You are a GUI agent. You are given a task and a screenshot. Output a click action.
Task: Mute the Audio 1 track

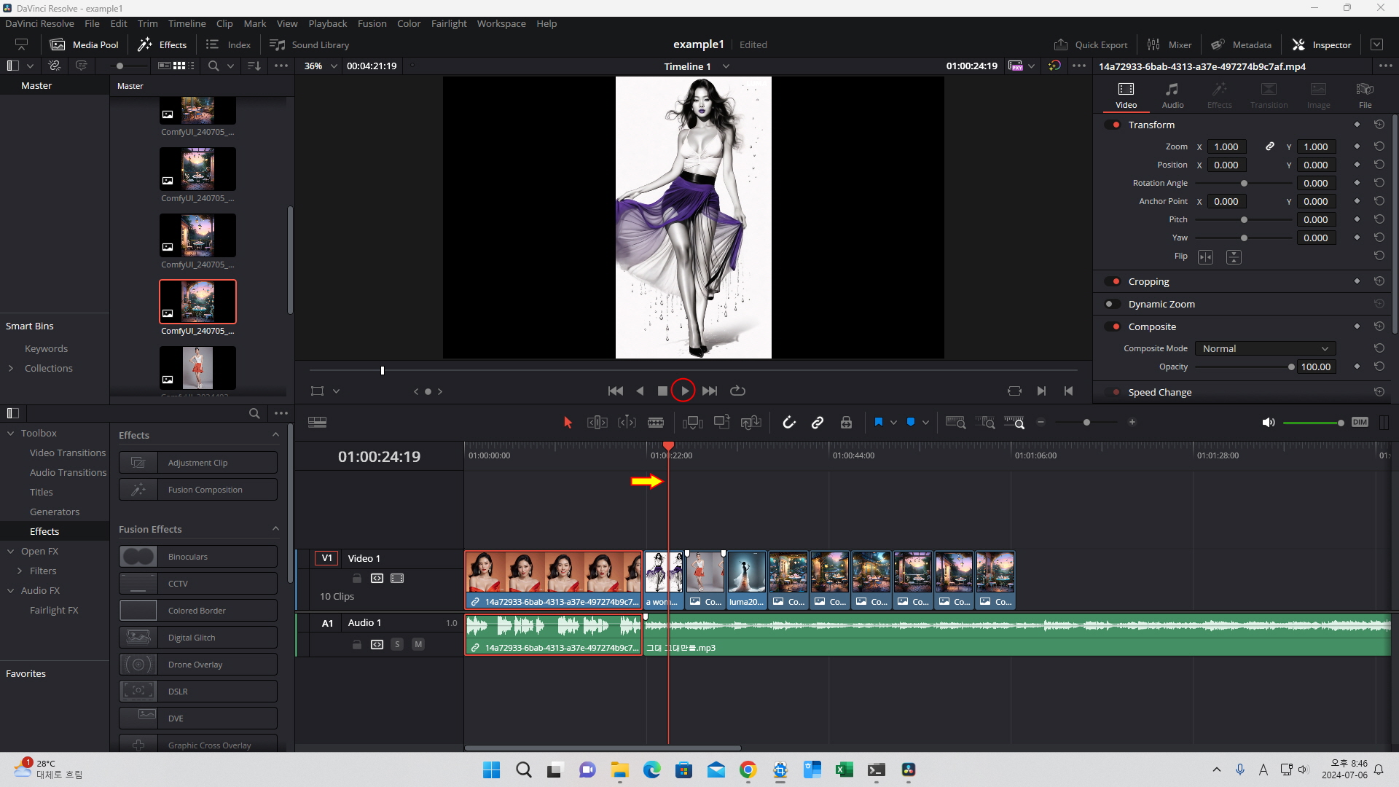(x=418, y=644)
